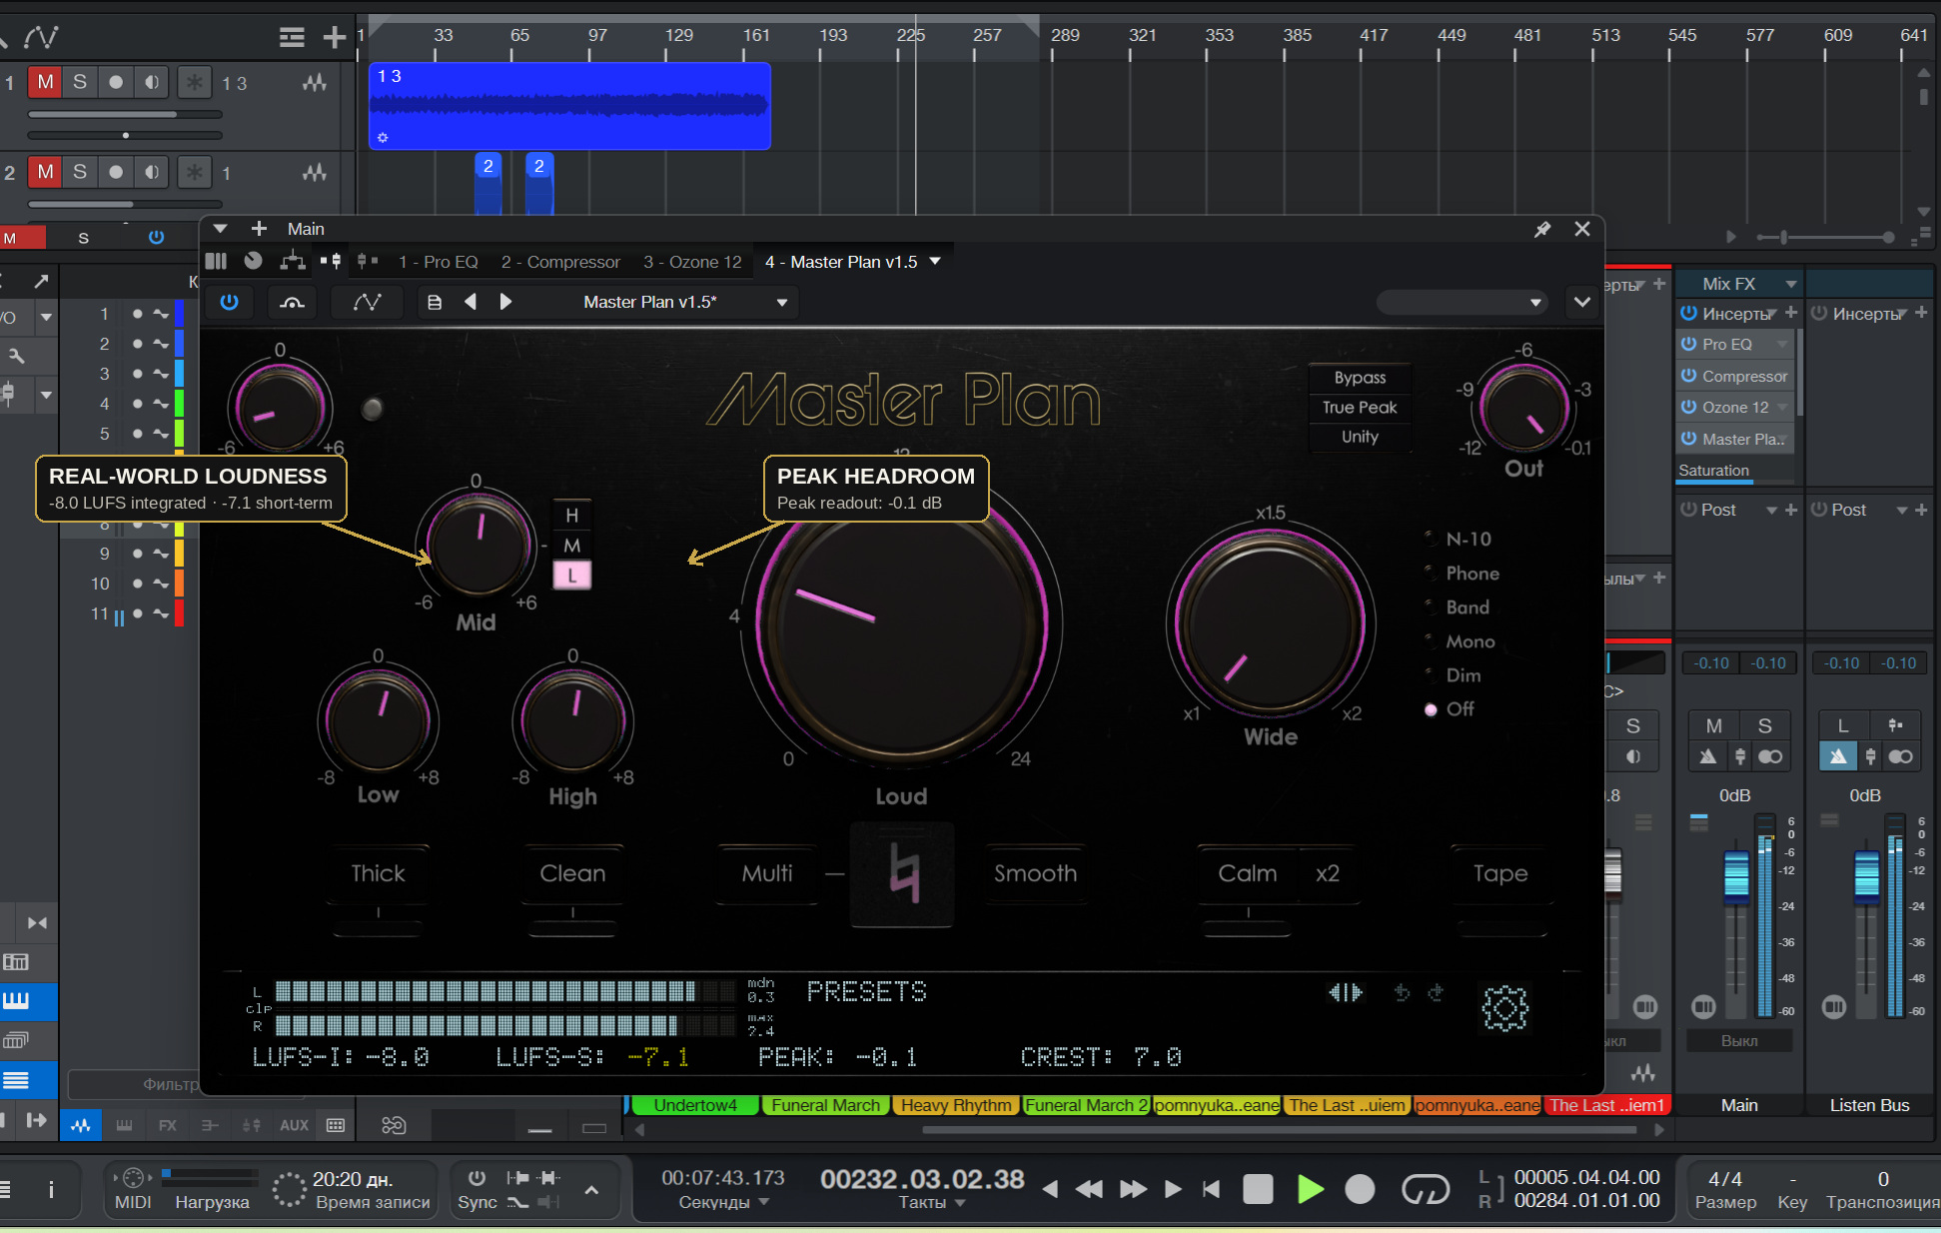Select H band for Mid knob
Screen dimensions: 1941x1233
pyautogui.click(x=572, y=516)
